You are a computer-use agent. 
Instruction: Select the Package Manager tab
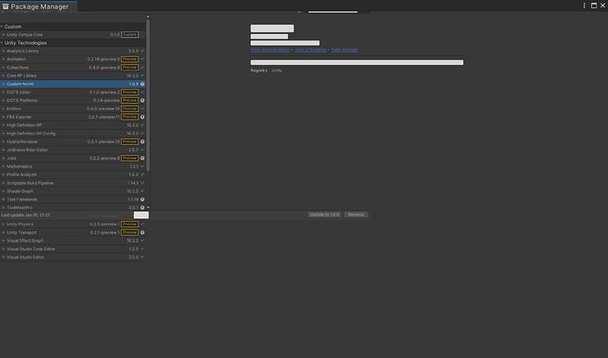[x=39, y=6]
